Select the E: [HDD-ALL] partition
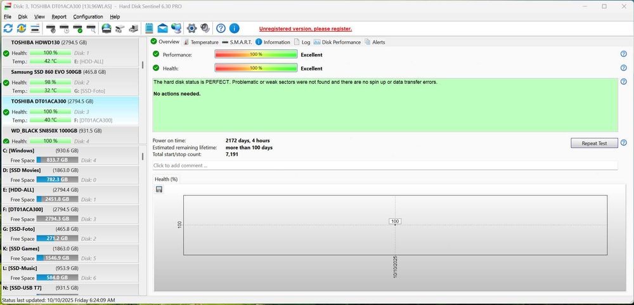 [x=70, y=194]
